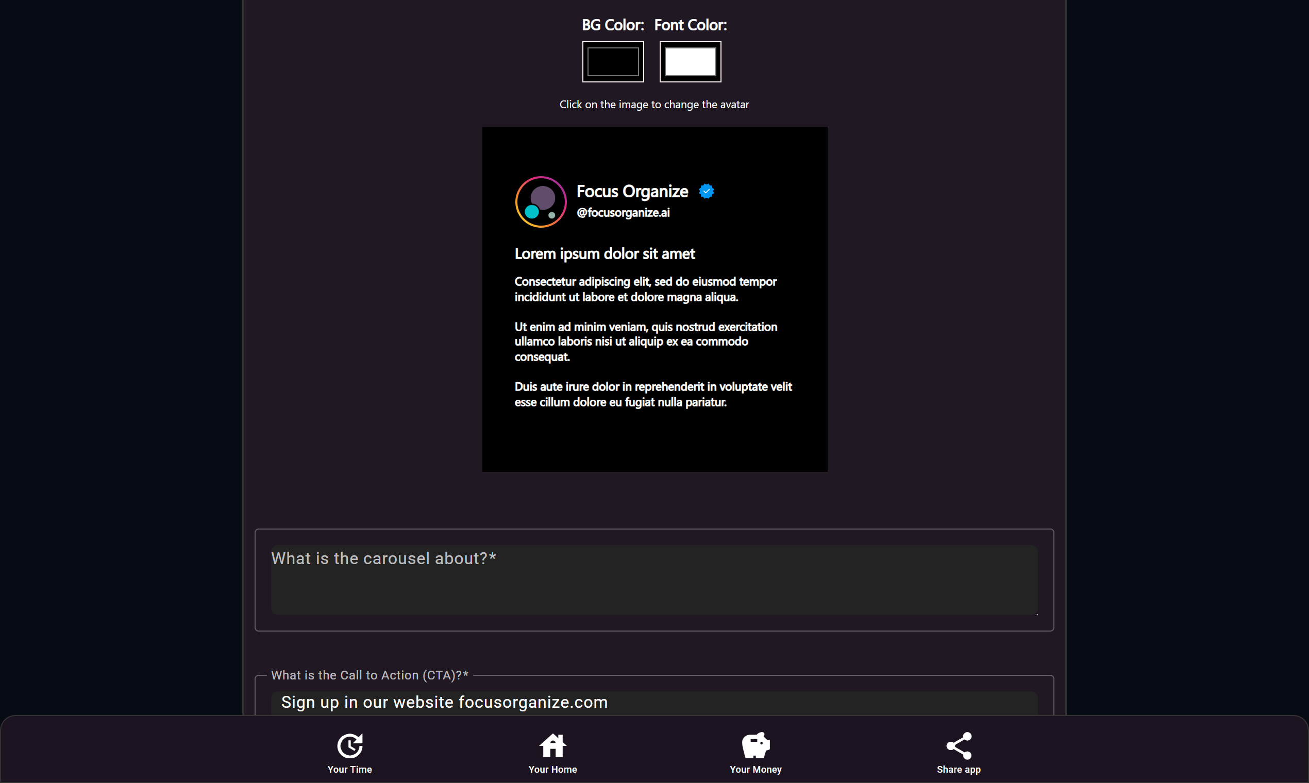Click the Ut enim ad minim veniam paragraph
Screen dimensions: 1309x783
point(646,342)
